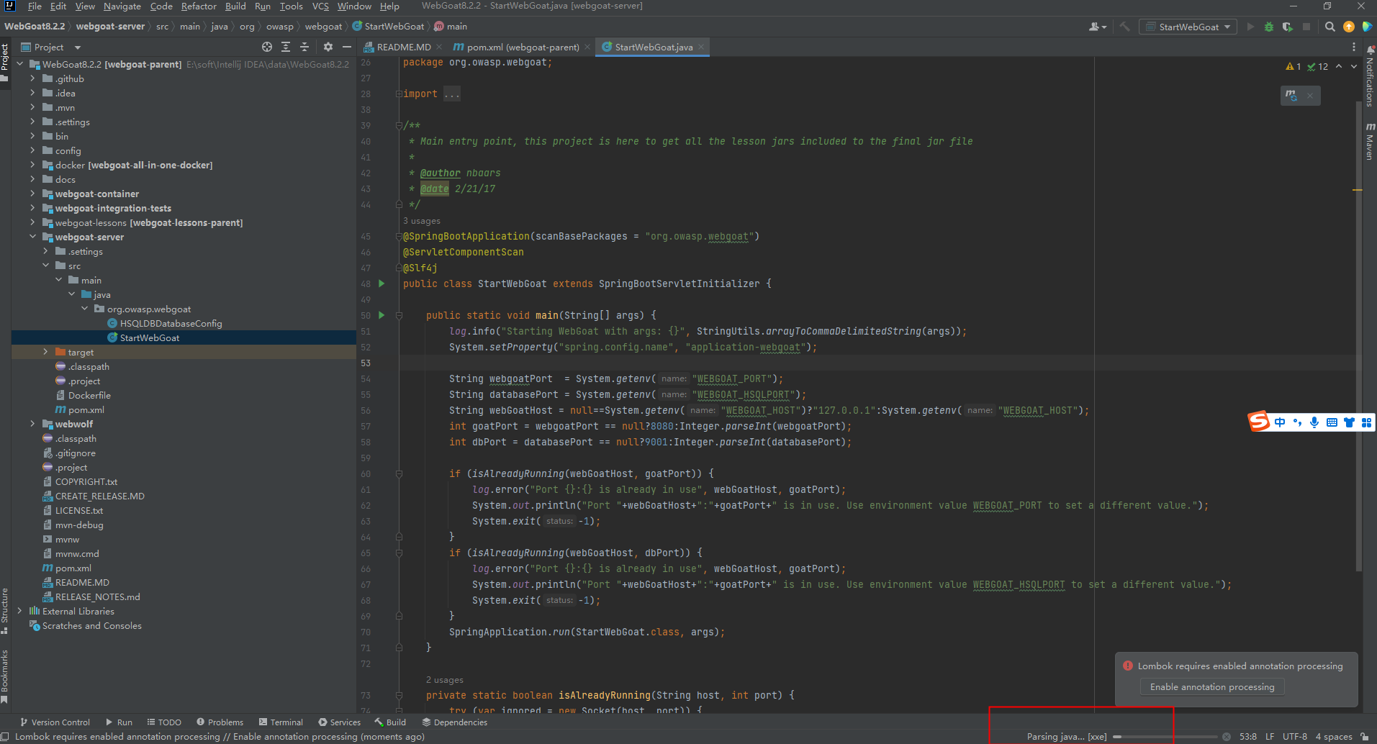1377x744 pixels.
Task: Open editor tabs more options menu
Action: [x=1353, y=47]
